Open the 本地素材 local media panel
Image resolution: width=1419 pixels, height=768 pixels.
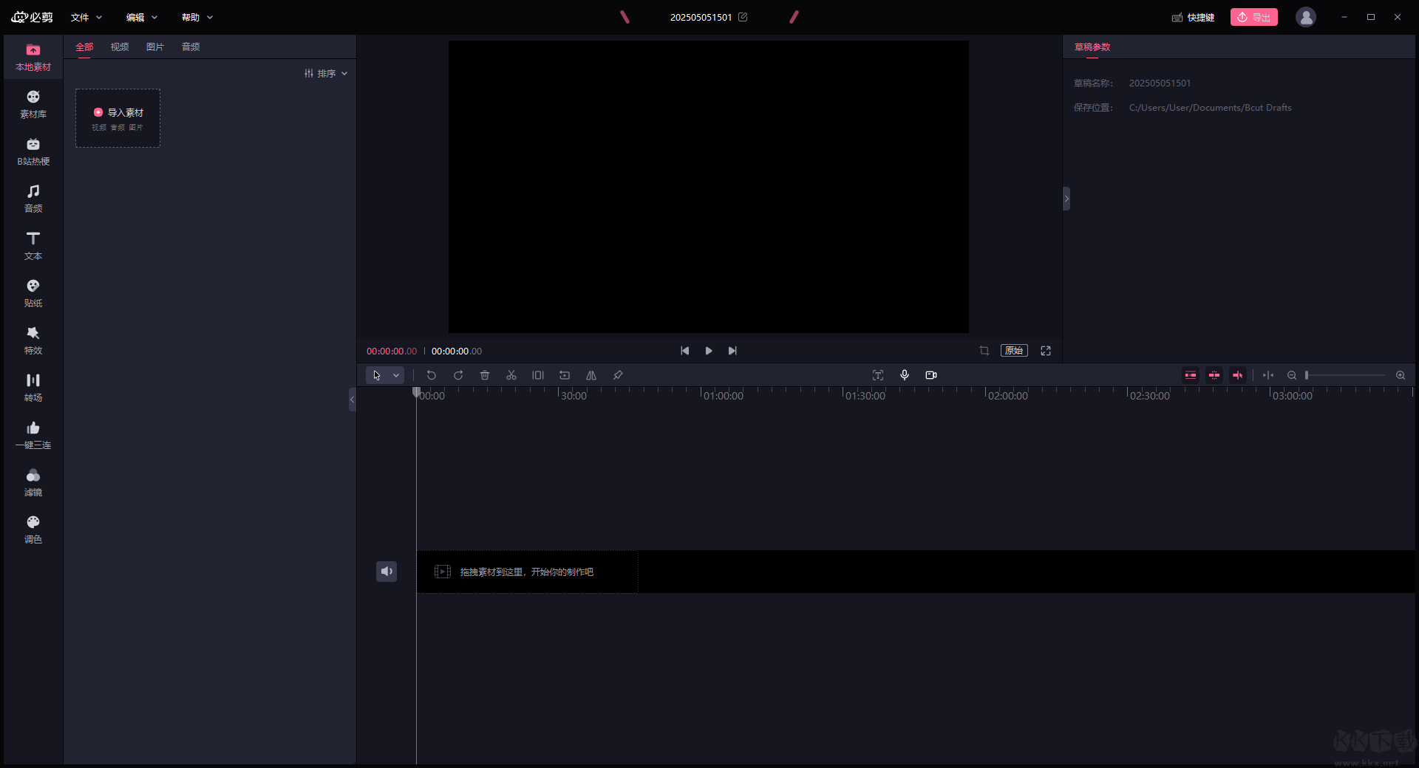click(x=33, y=58)
